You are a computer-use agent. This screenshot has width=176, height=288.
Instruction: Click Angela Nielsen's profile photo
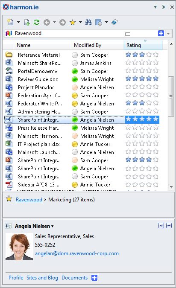pos(19,247)
